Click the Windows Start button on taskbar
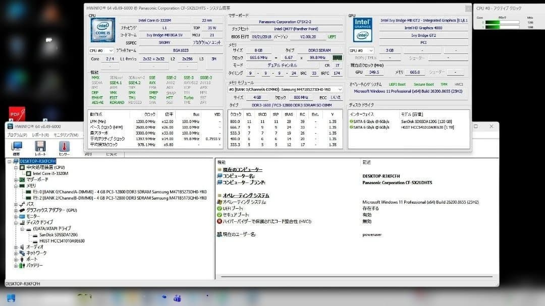The width and height of the screenshot is (545, 306). [x=11, y=297]
